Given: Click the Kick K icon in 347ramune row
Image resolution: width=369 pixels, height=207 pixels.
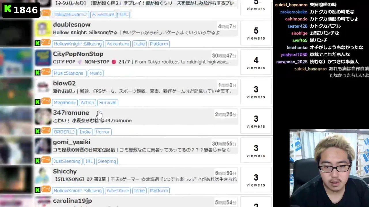Looking at the screenshot, I should click(37, 131).
